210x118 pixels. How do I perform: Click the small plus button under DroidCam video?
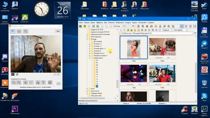click(x=58, y=74)
